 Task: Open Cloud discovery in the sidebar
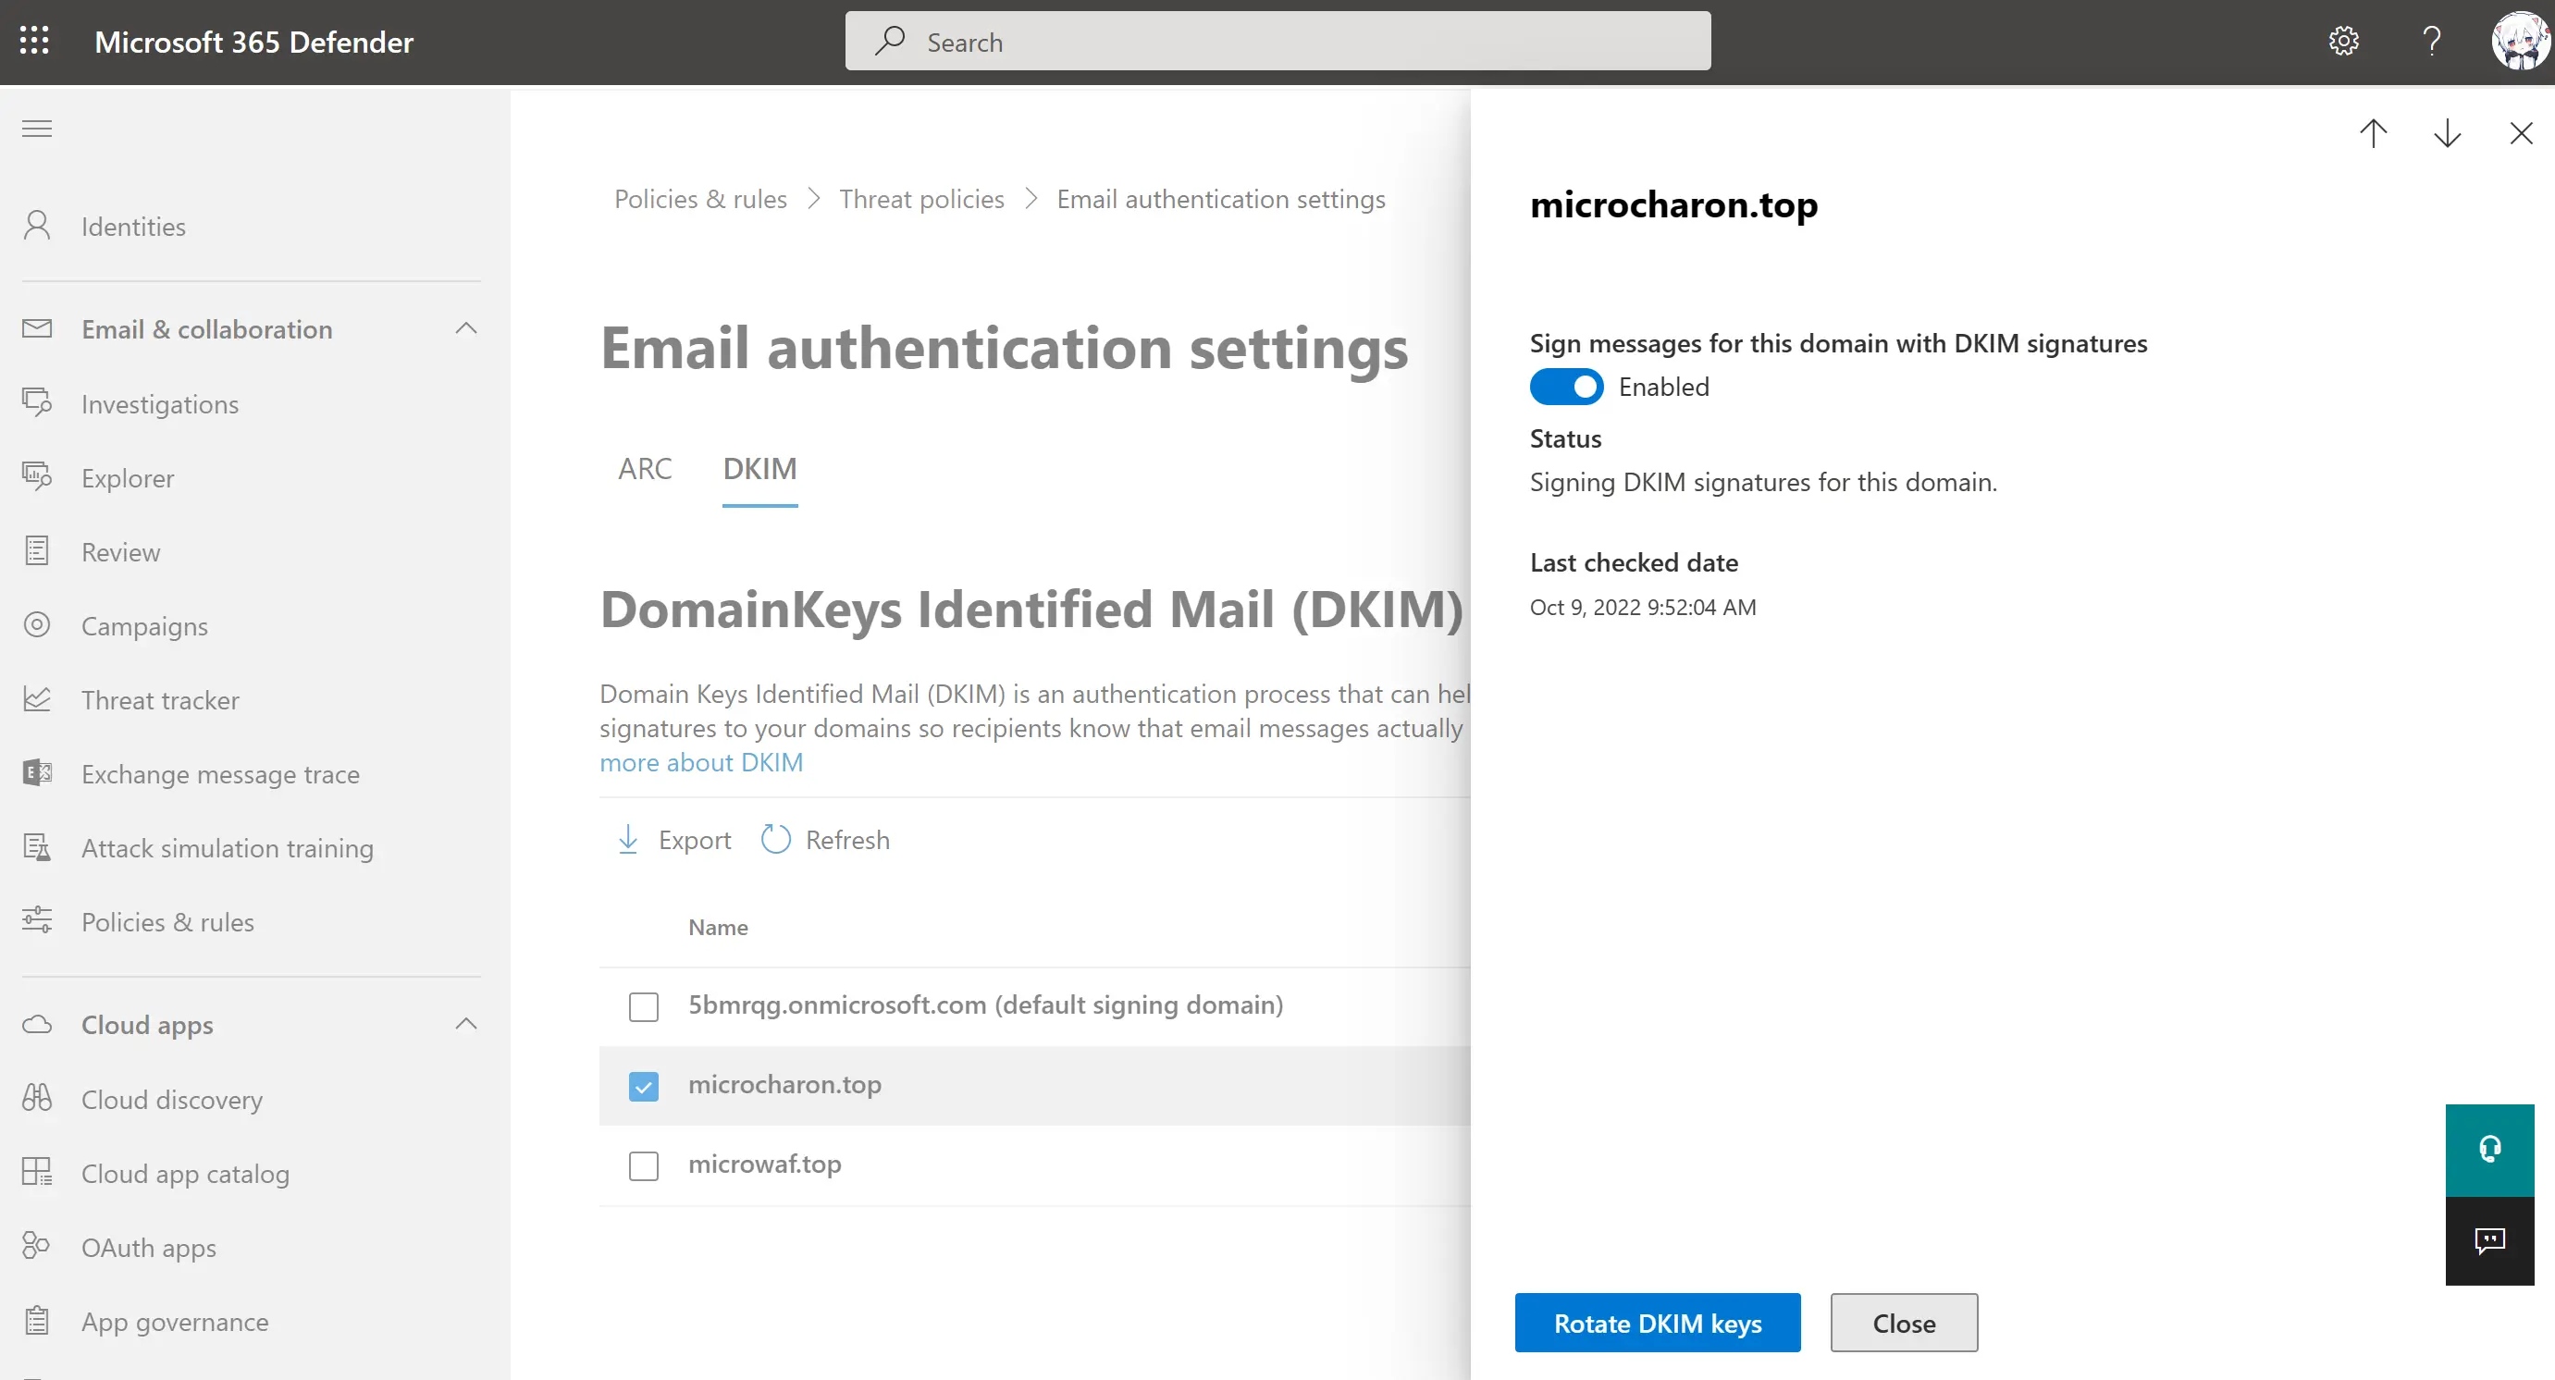click(x=171, y=1100)
